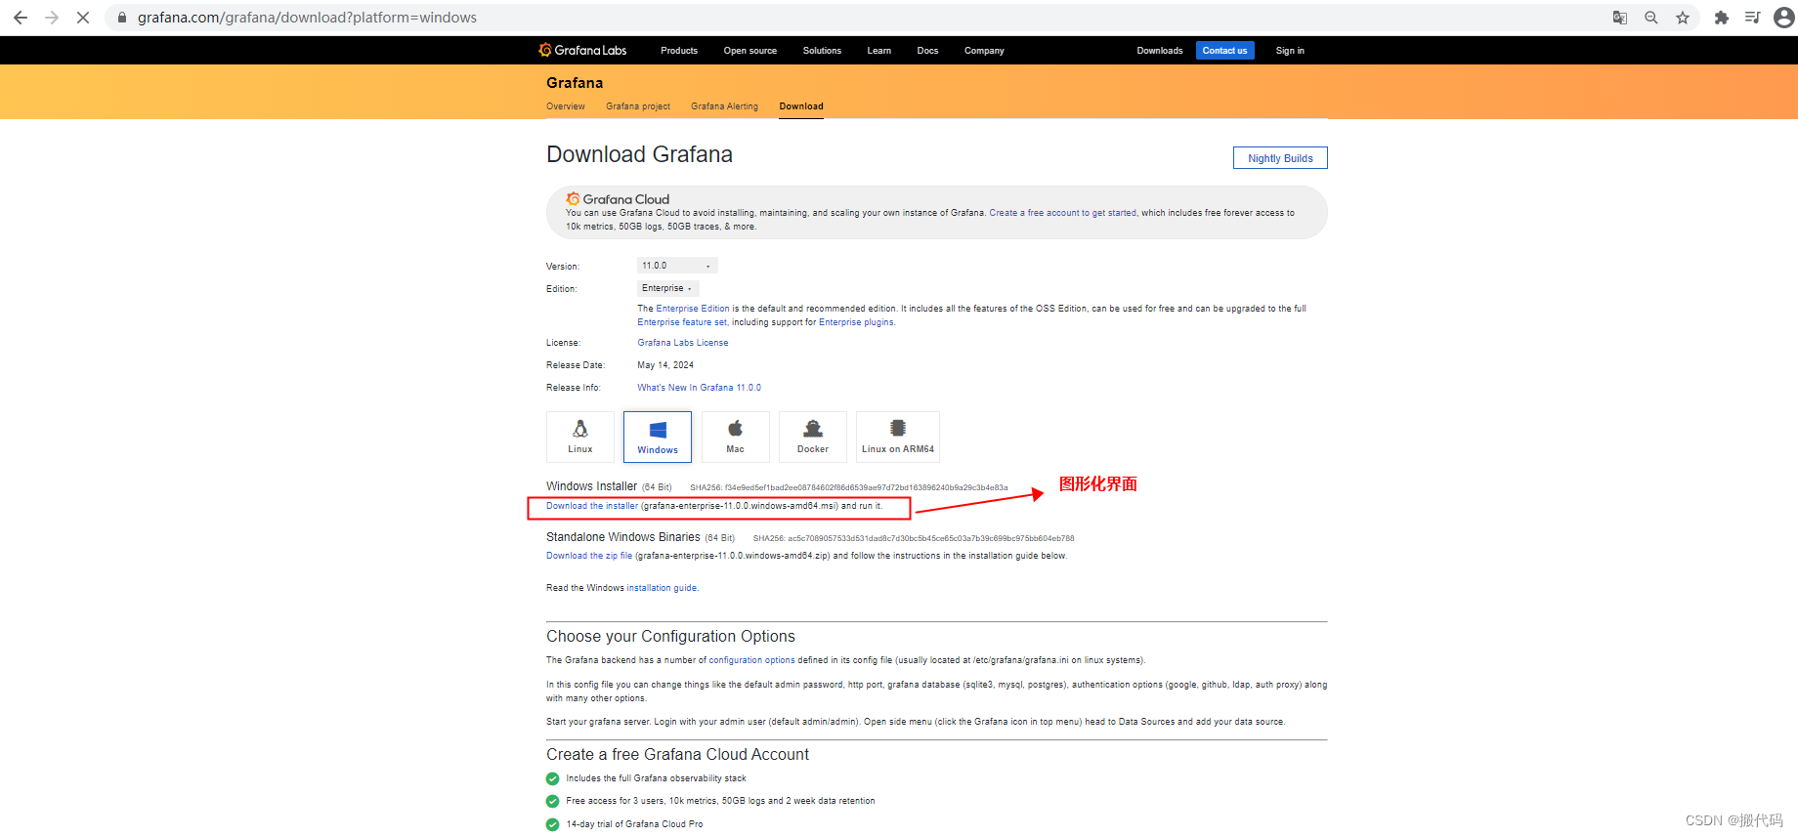Select the Windows platform tile
This screenshot has height=837, width=1798.
click(x=658, y=437)
